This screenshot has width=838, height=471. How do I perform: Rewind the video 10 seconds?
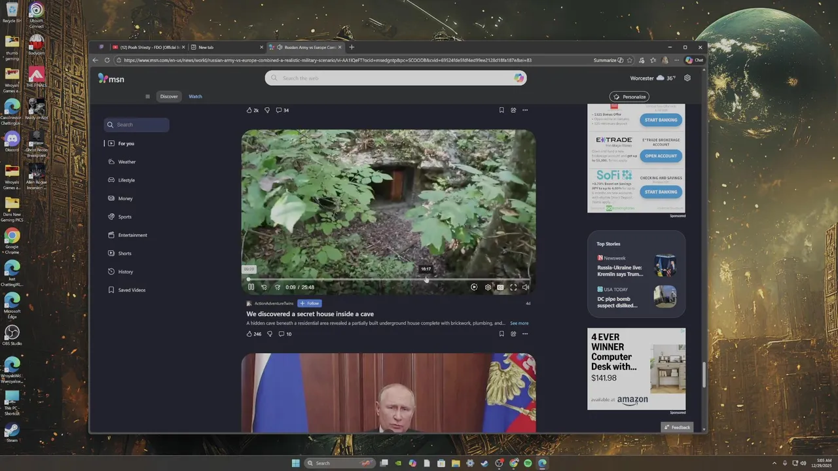point(264,287)
